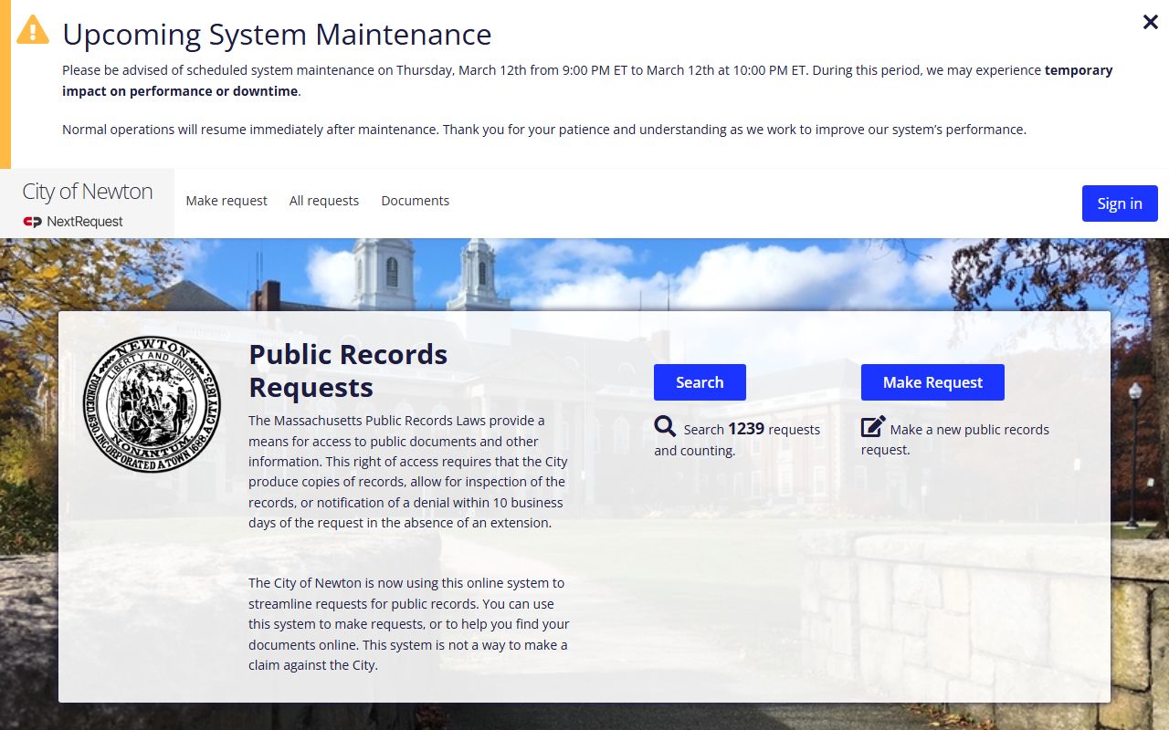Open the Make request nav item
The width and height of the screenshot is (1169, 730).
(226, 201)
